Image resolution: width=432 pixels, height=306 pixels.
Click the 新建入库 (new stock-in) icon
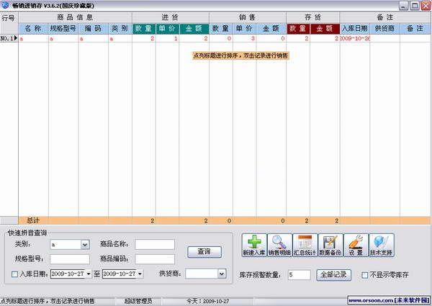point(253,246)
